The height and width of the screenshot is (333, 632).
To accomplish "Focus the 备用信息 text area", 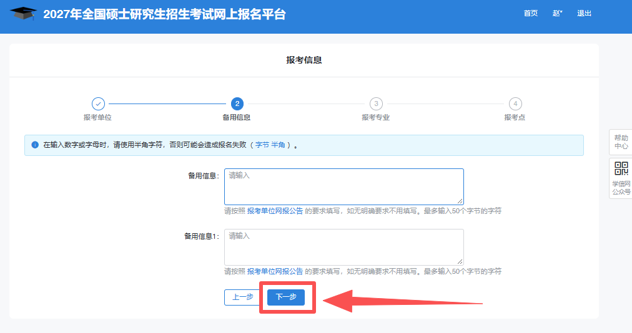I will pyautogui.click(x=344, y=186).
